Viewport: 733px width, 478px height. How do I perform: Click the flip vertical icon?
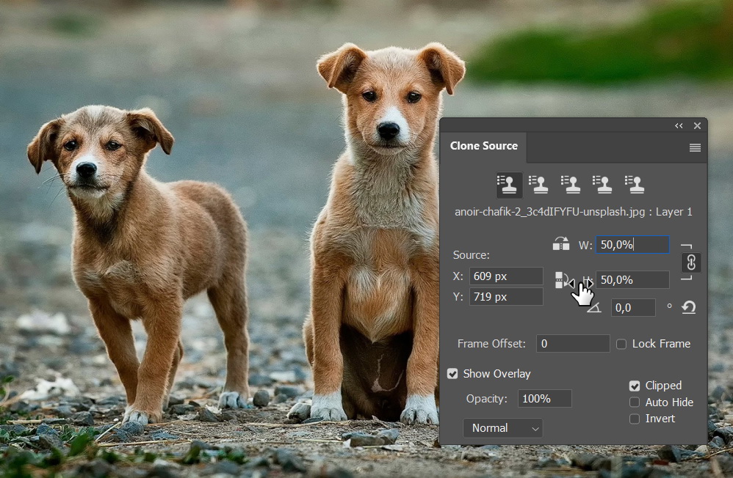561,280
